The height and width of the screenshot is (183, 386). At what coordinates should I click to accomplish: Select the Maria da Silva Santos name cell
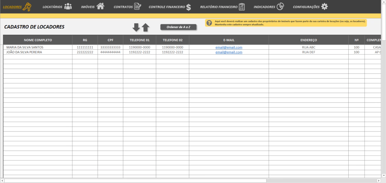(x=38, y=47)
